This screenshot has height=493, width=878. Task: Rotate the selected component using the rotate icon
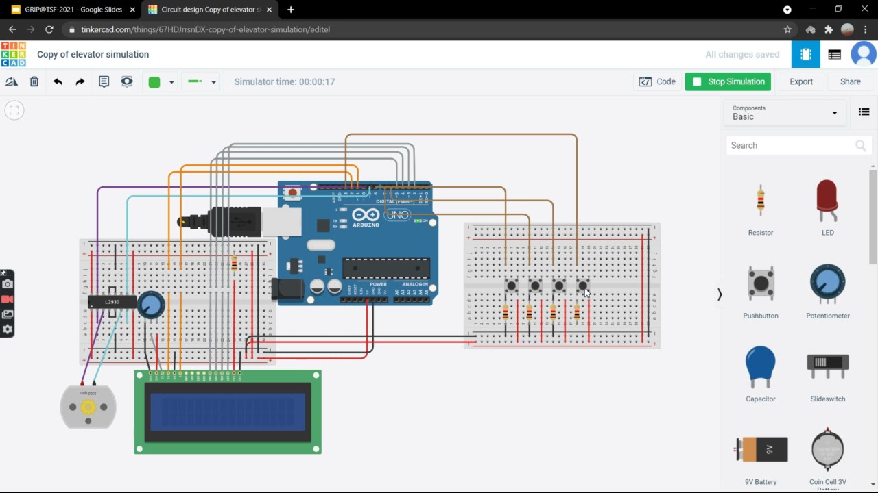12,81
